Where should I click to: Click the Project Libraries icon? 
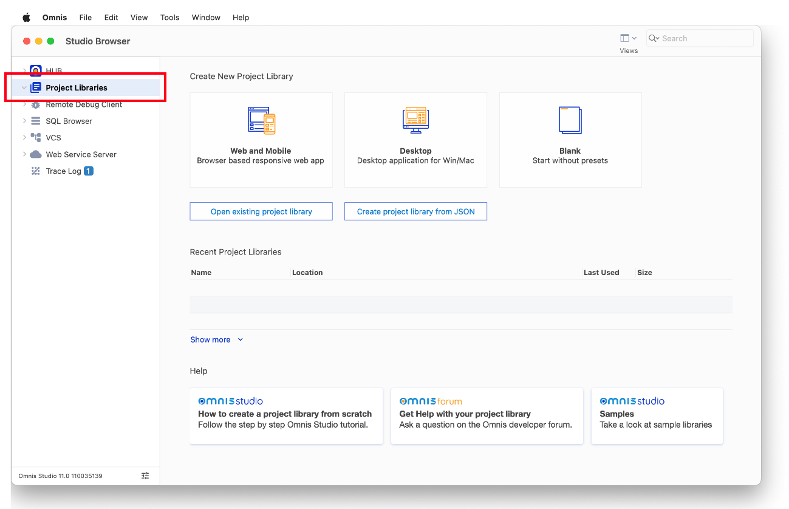pyautogui.click(x=36, y=87)
